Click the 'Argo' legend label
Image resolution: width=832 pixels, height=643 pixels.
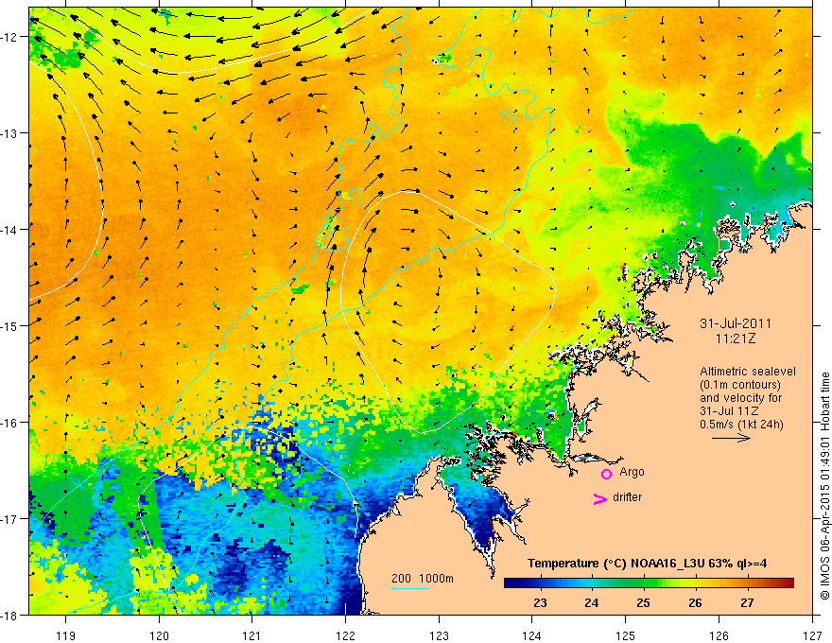pos(632,472)
